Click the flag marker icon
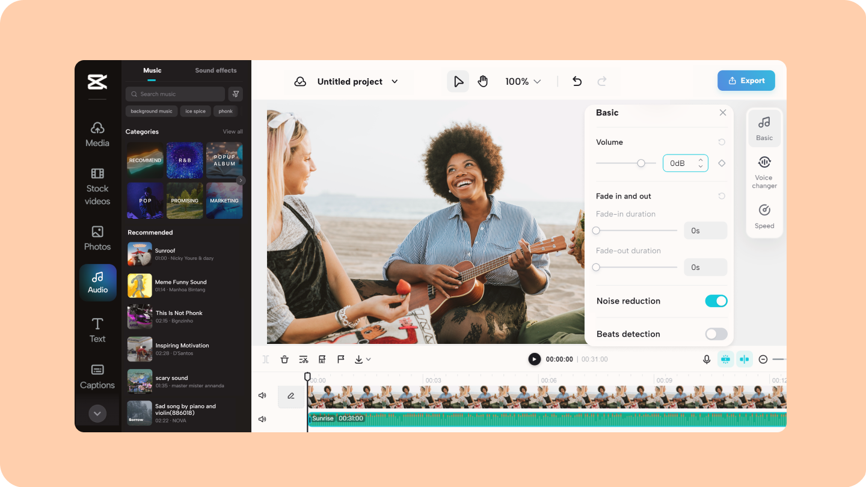Image resolution: width=866 pixels, height=487 pixels. click(340, 359)
